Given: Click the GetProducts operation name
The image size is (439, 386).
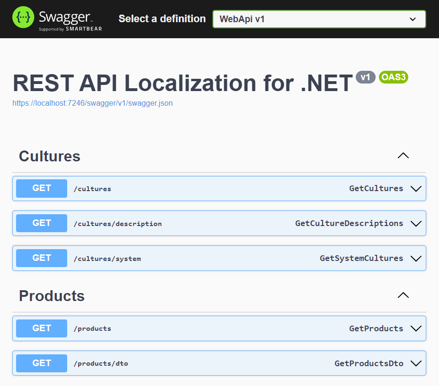Looking at the screenshot, I should (376, 328).
